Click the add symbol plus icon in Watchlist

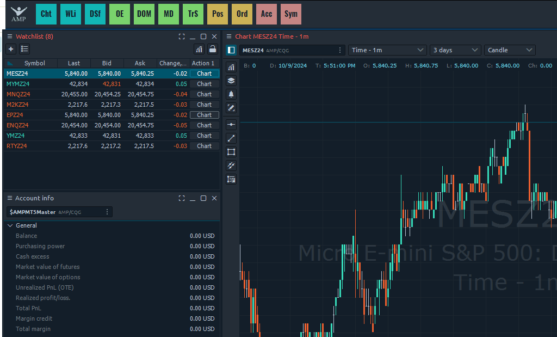[x=10, y=49]
